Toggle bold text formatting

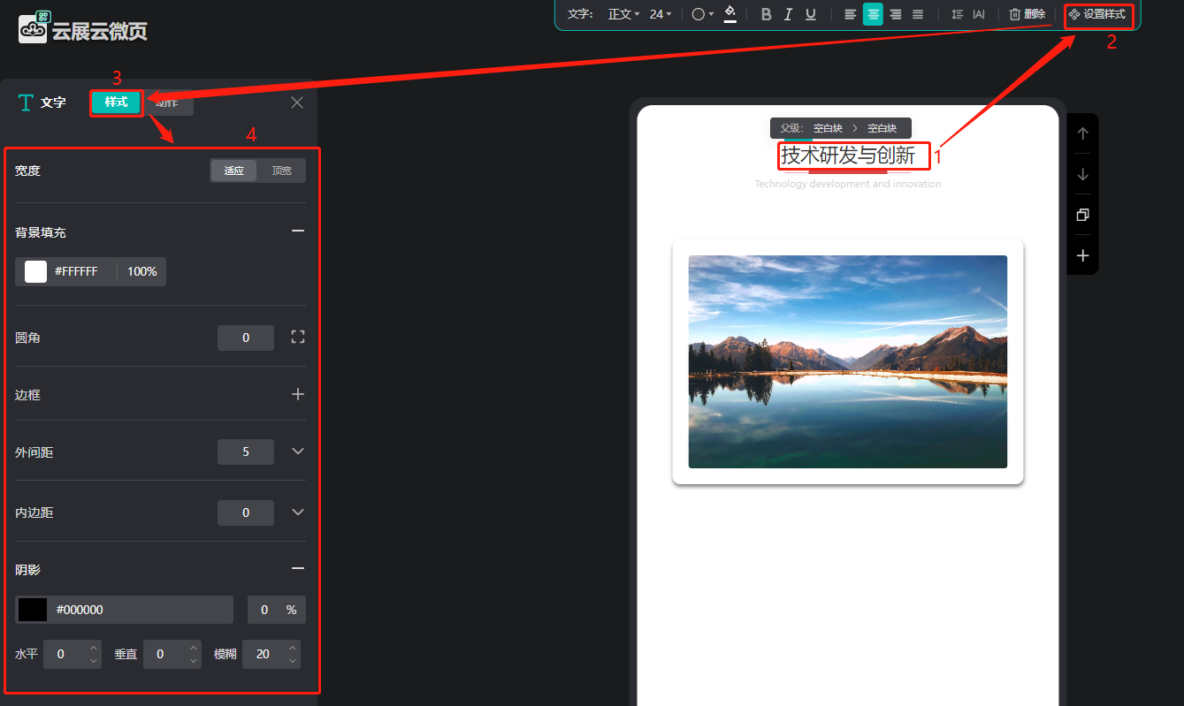tap(766, 14)
